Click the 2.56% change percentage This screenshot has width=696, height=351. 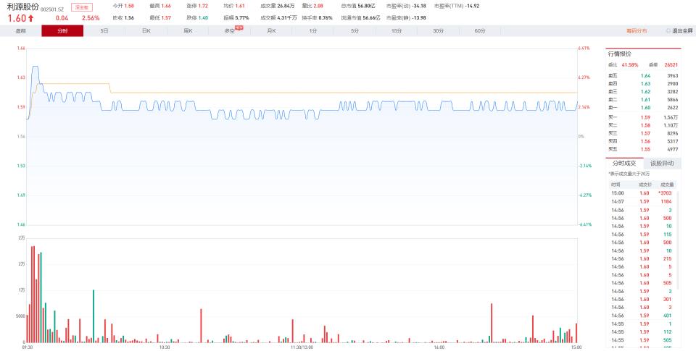[x=91, y=18]
